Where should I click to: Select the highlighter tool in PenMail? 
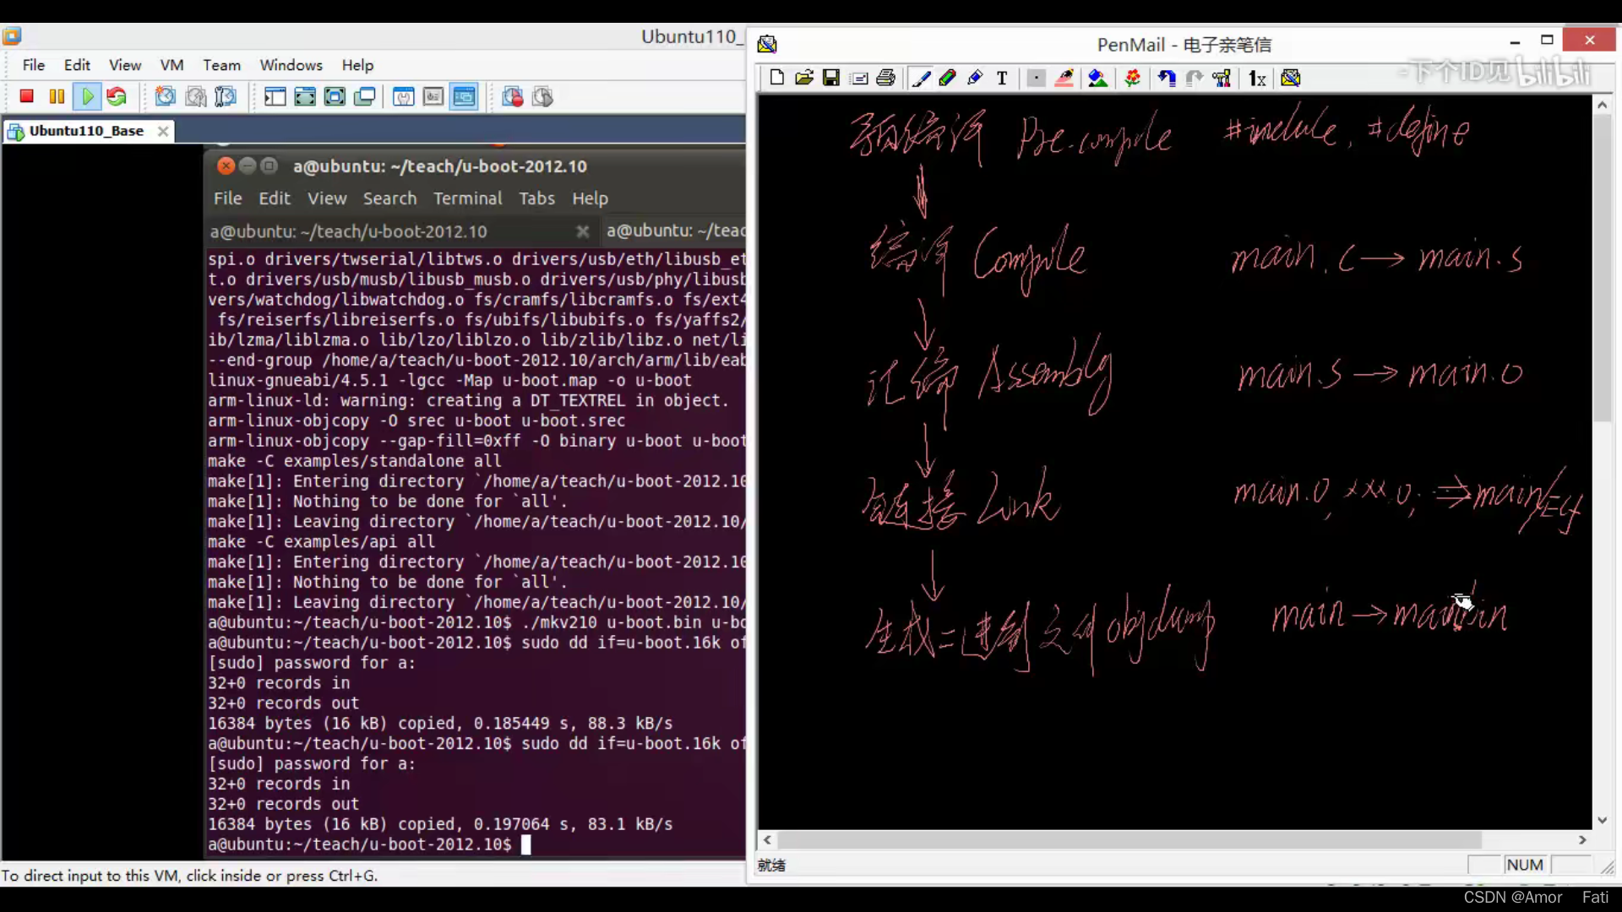947,78
